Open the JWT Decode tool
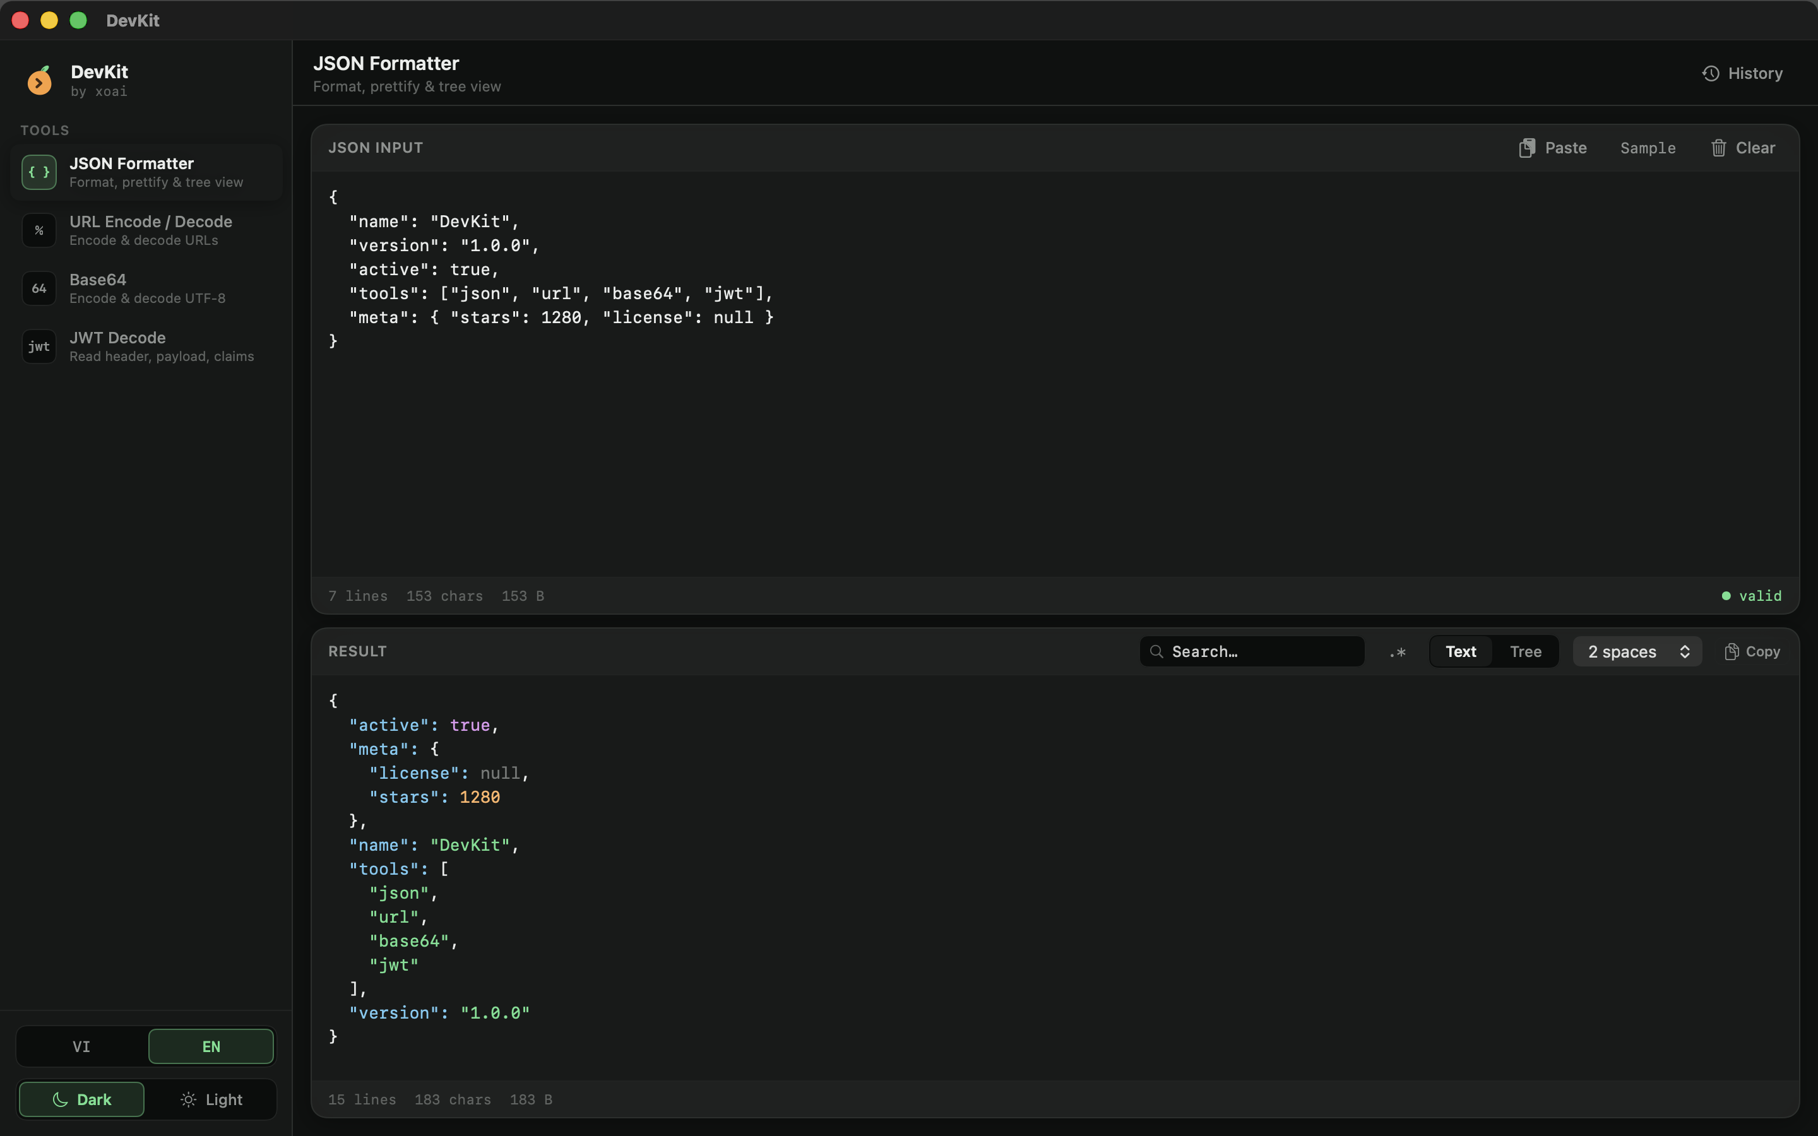Screen dimensions: 1818x1136 coord(146,346)
